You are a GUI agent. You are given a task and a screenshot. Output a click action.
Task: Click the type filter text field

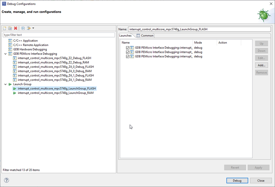(59, 35)
